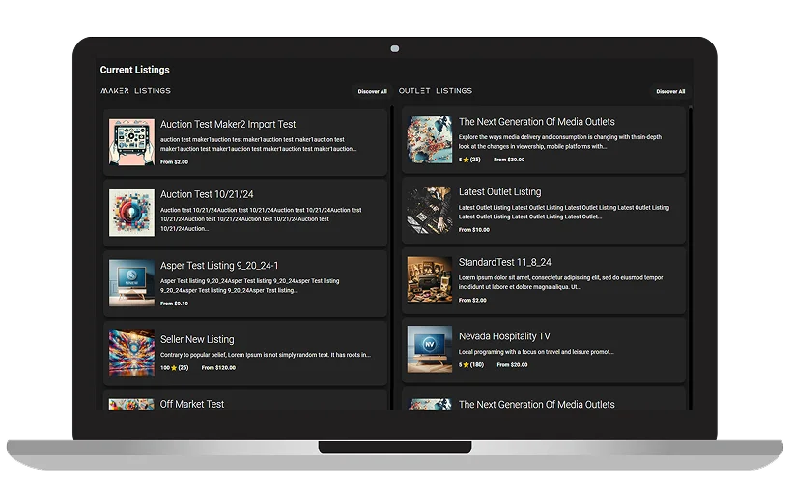The height and width of the screenshot is (493, 793).
Task: Select the Auction Test 10/21/24 thumbnail image
Action: click(x=131, y=212)
